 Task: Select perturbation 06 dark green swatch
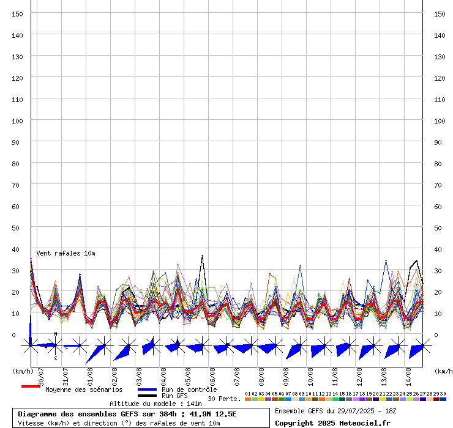click(282, 399)
